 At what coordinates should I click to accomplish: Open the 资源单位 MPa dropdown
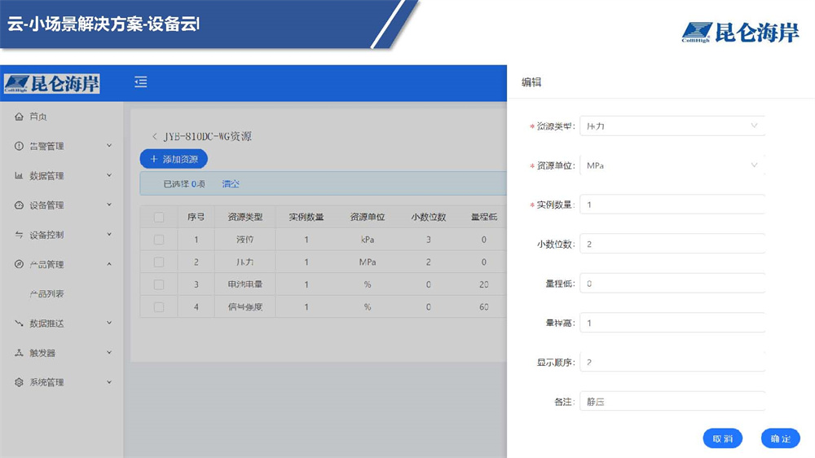[672, 165]
